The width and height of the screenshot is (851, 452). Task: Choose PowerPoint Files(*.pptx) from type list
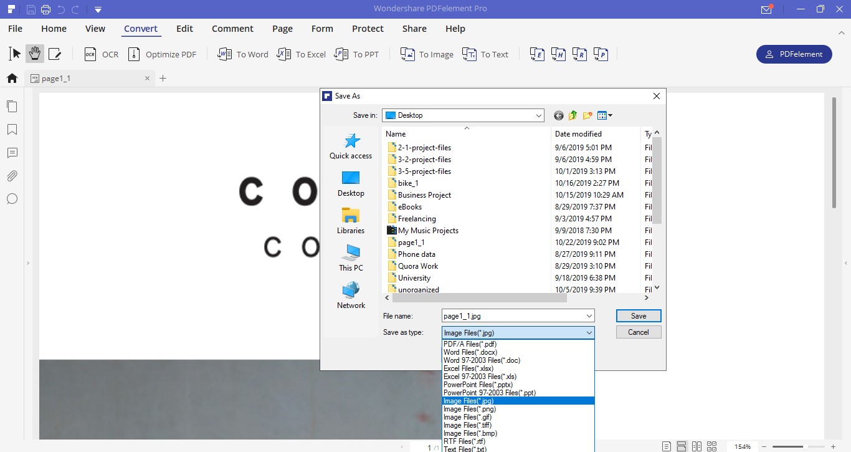[x=518, y=385]
